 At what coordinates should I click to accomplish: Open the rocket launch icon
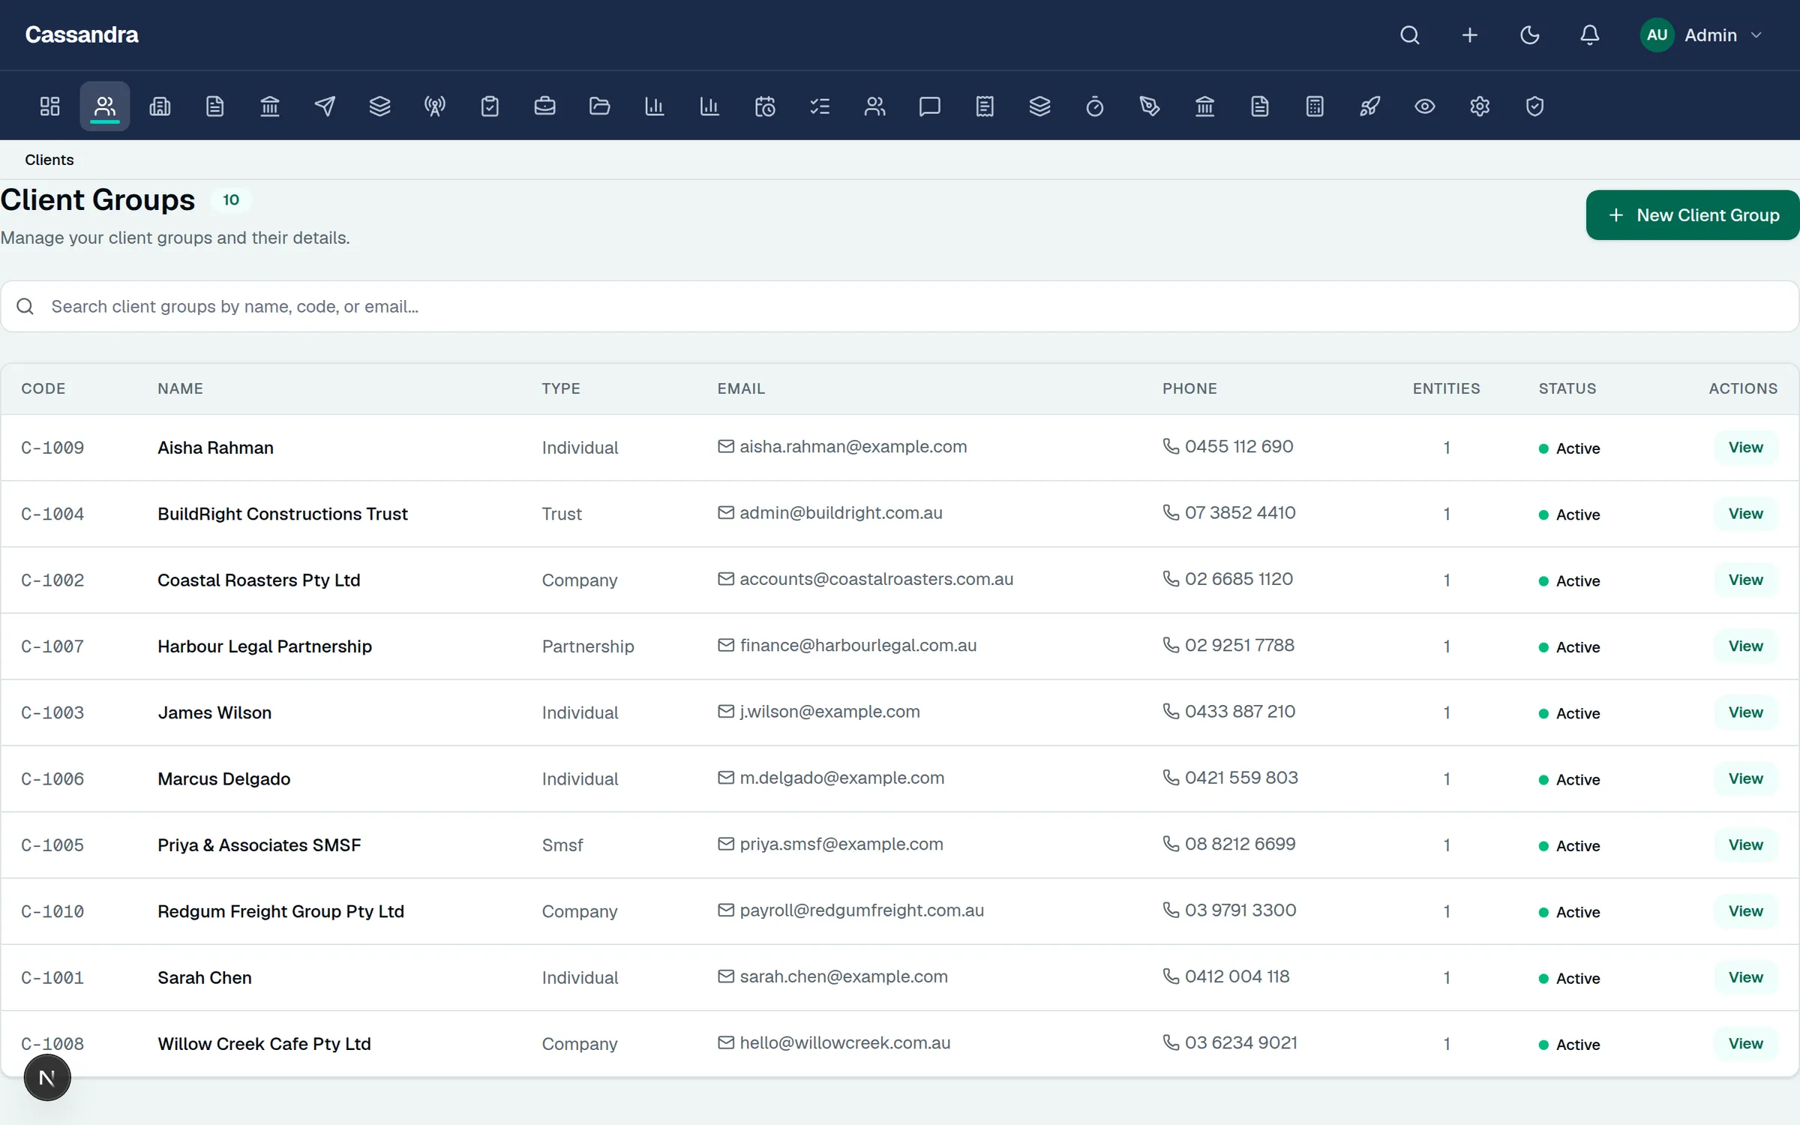1369,106
